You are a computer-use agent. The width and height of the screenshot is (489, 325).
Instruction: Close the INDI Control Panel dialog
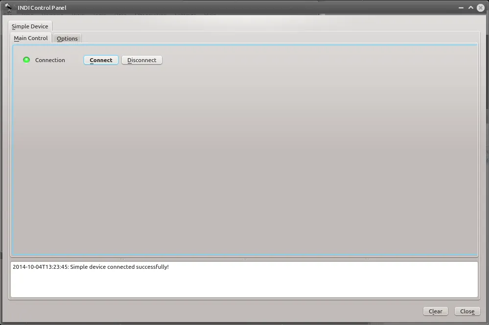pos(467,311)
